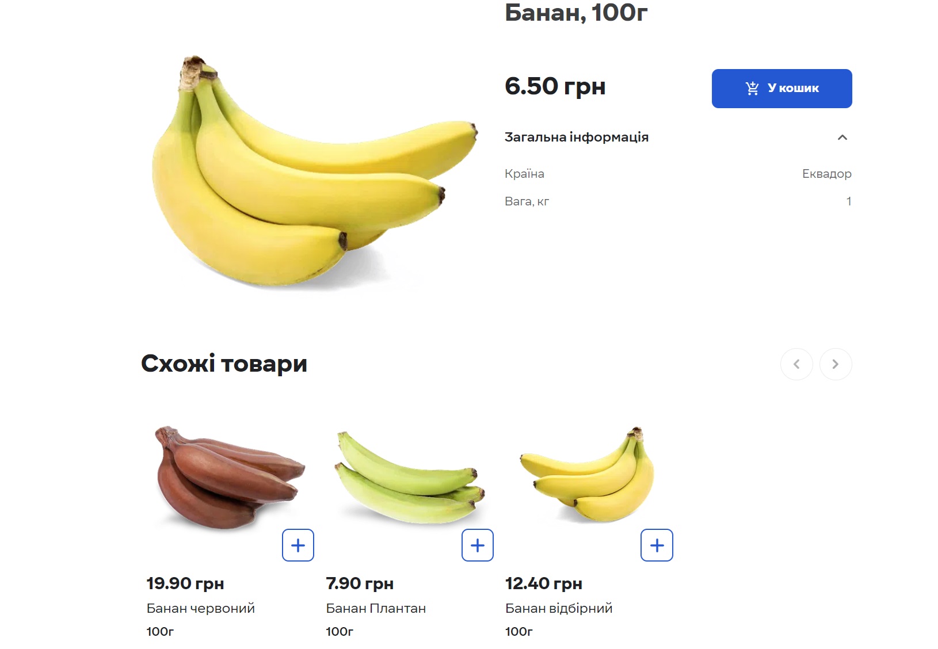Navigate to previous items in similar products
The image size is (938, 649).
(x=796, y=364)
